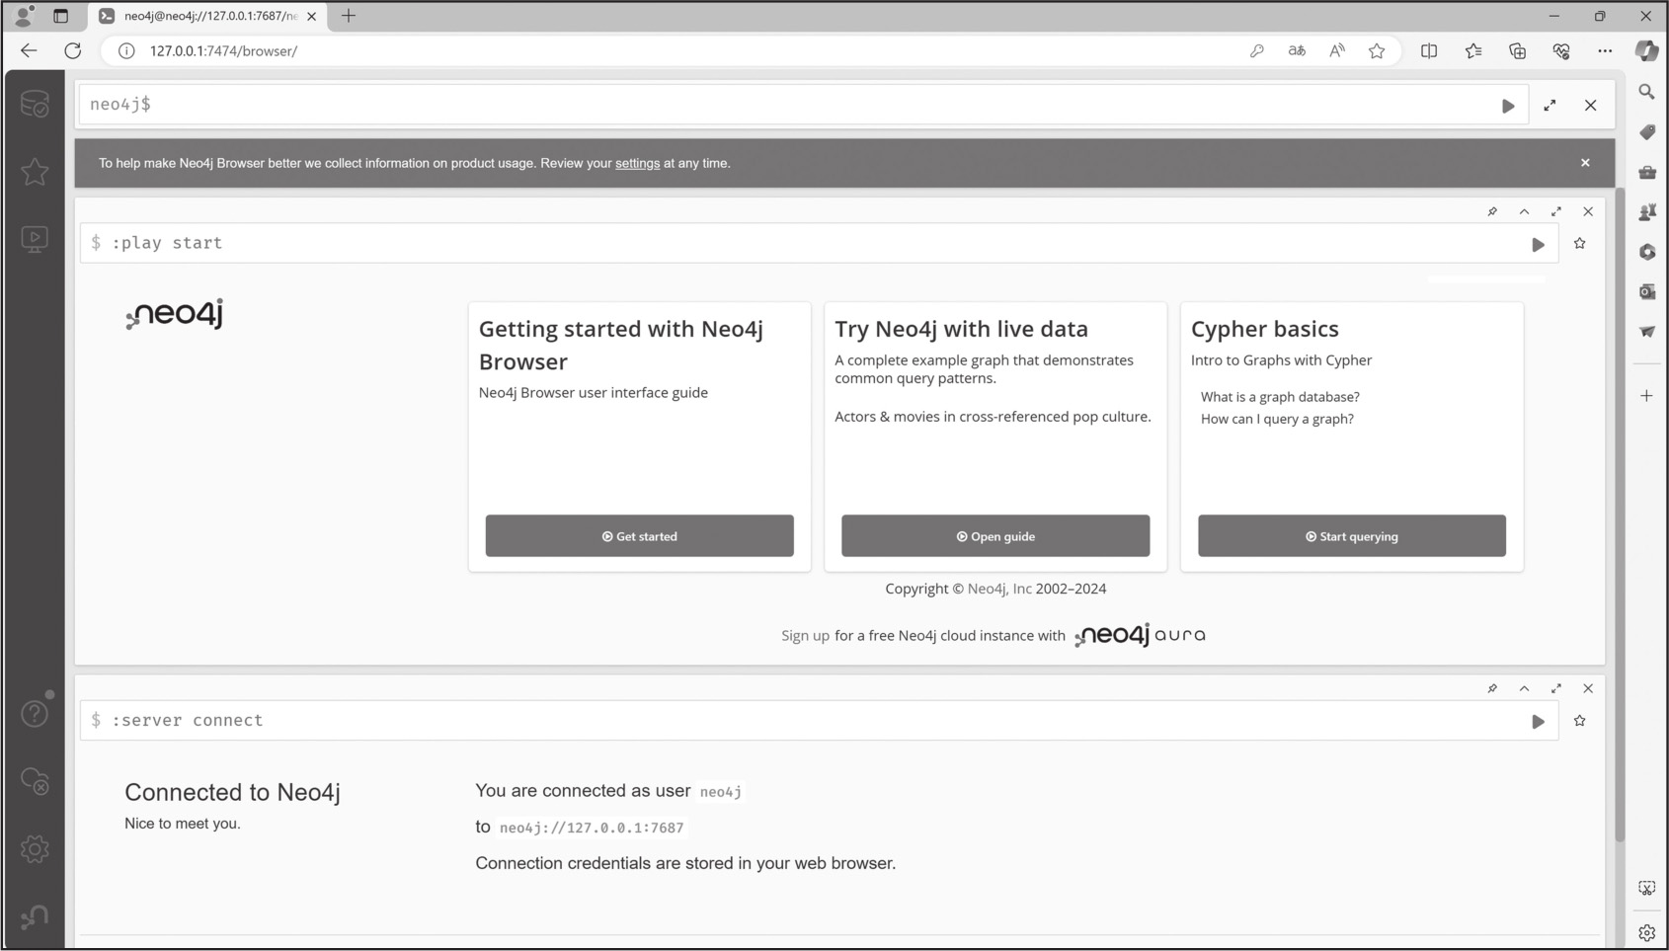View site information icon
This screenshot has width=1669, height=951.
tap(126, 51)
